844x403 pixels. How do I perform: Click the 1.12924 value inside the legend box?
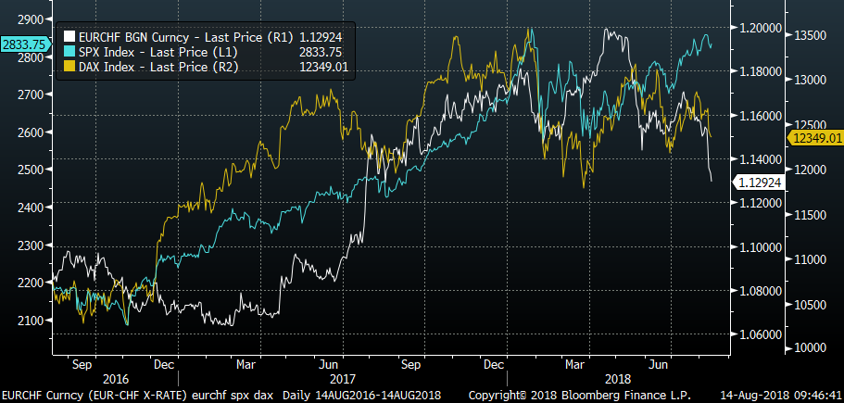(321, 37)
